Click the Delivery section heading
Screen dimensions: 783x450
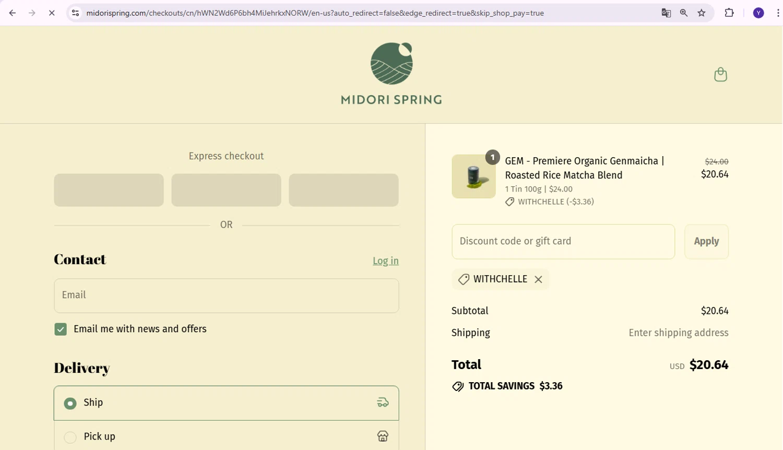(82, 368)
